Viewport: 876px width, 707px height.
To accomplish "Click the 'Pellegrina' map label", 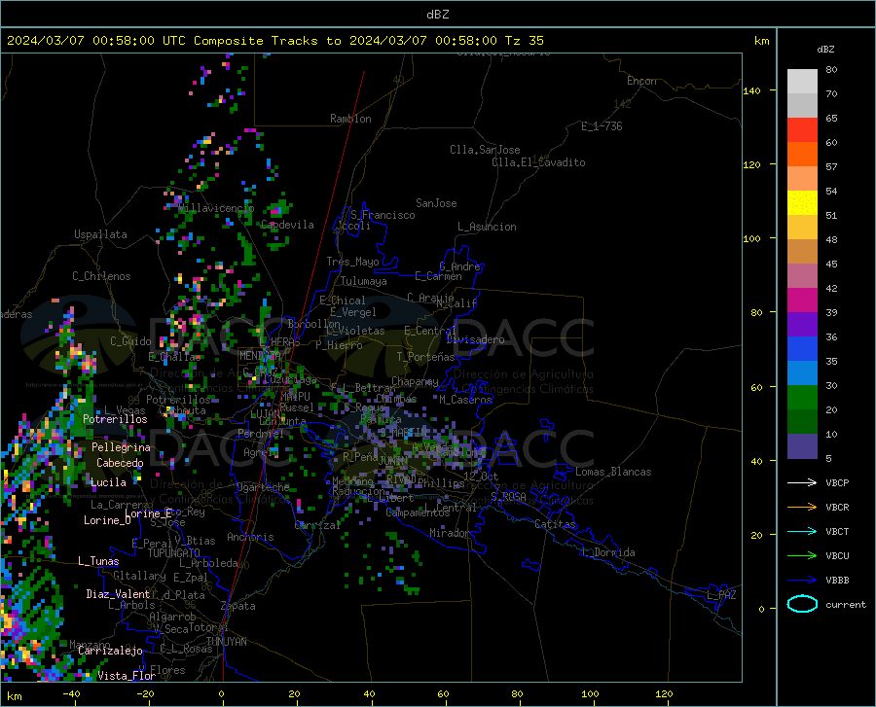I will pos(121,447).
